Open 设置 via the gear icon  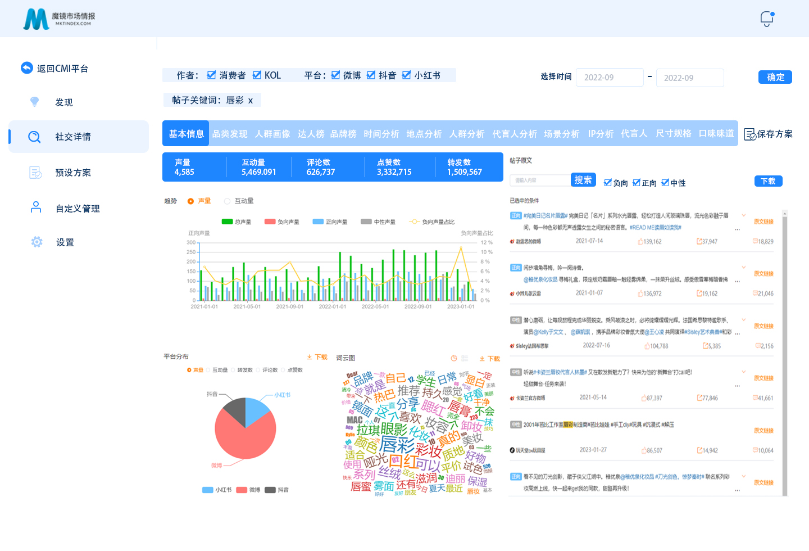[37, 242]
